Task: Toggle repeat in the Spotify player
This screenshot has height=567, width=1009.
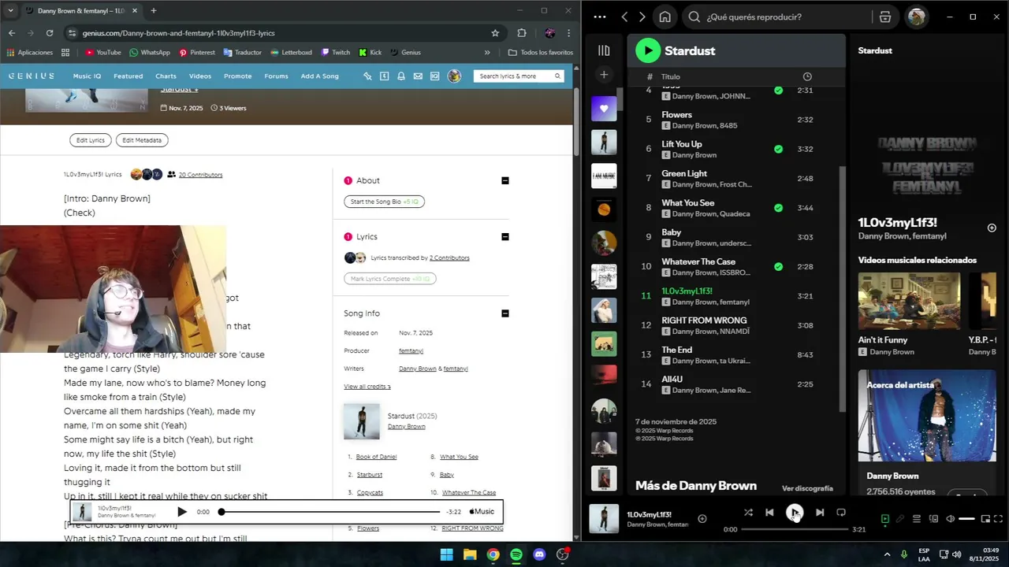Action: point(841,513)
